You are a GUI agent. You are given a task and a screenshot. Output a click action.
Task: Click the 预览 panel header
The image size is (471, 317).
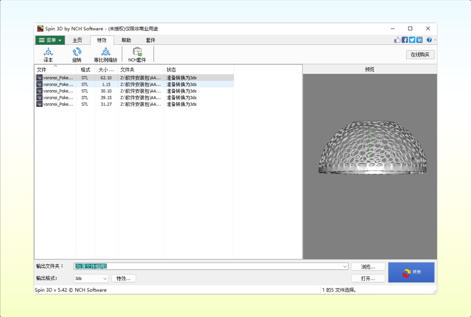pos(370,69)
